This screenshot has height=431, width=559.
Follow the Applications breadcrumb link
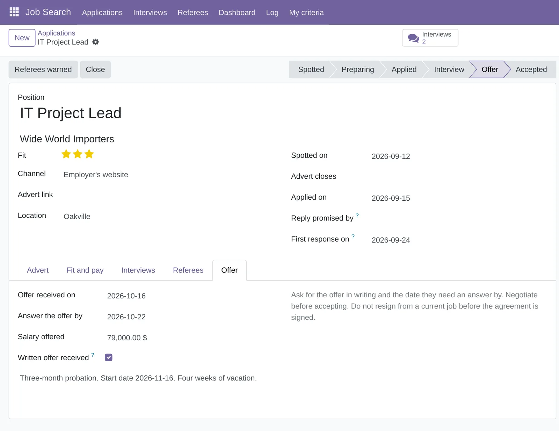[x=57, y=33]
